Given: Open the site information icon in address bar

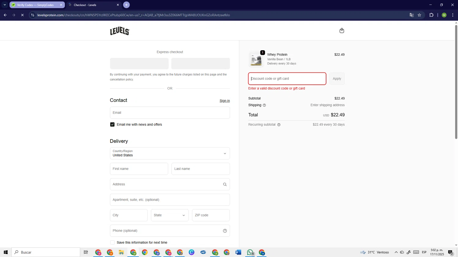Looking at the screenshot, I should (33, 15).
